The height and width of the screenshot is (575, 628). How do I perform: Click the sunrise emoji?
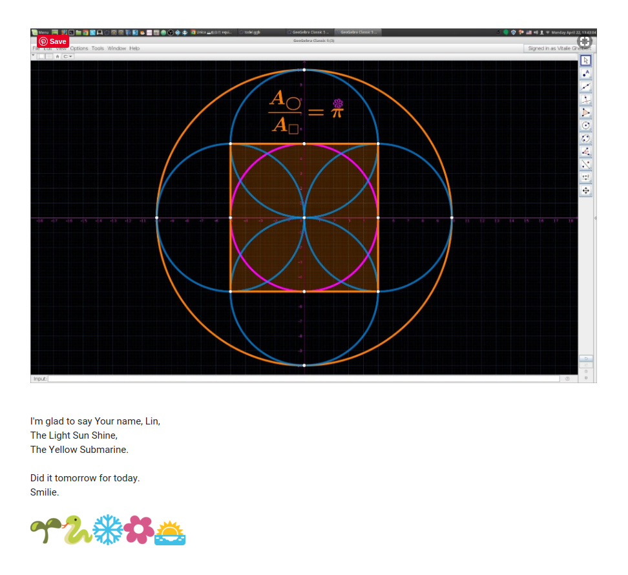(x=170, y=533)
